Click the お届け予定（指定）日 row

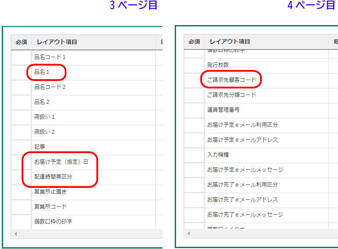coord(61,161)
